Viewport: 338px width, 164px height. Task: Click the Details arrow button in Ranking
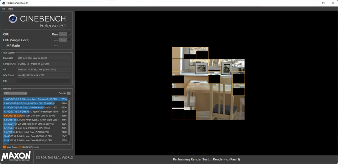(69, 93)
